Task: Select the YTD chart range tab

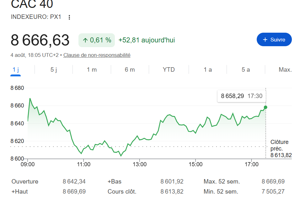Action: point(169,70)
